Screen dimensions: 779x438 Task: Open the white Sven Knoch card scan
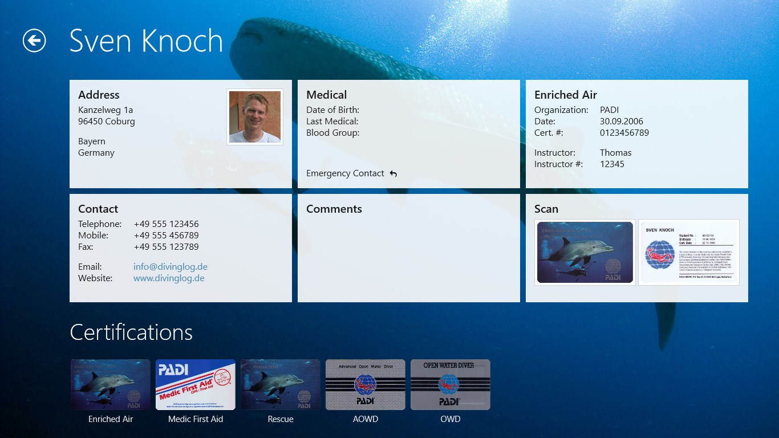[689, 253]
